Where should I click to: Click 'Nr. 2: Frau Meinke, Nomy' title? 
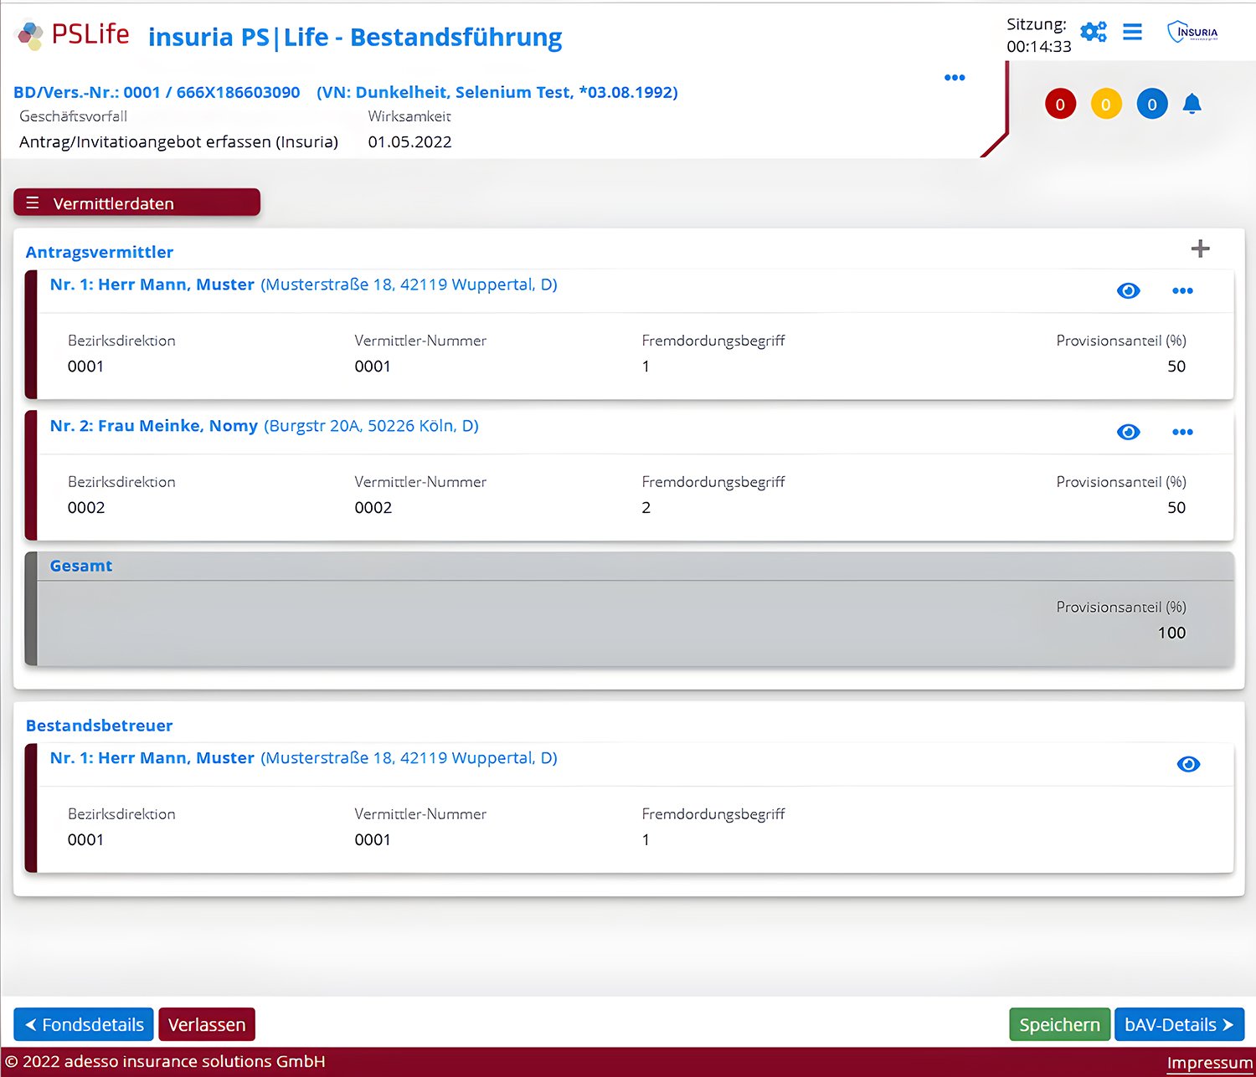(x=154, y=426)
